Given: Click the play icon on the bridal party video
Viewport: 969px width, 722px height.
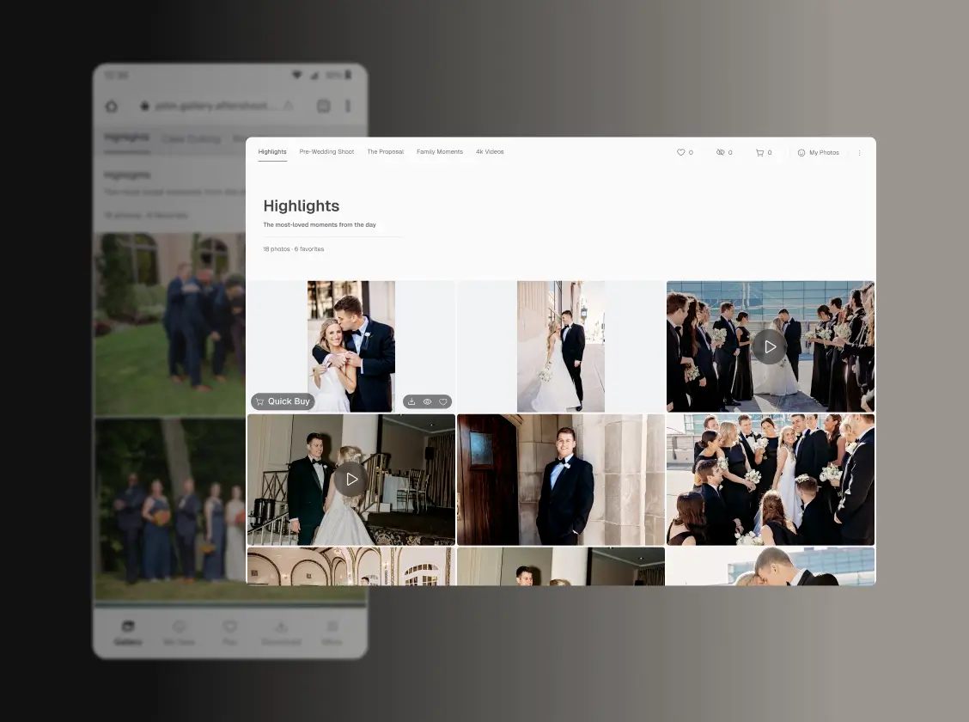Looking at the screenshot, I should [x=770, y=346].
